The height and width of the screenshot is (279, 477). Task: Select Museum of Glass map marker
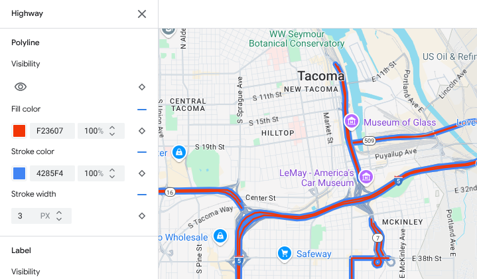pyautogui.click(x=352, y=122)
